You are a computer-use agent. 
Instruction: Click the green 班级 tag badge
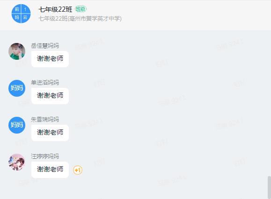click(81, 9)
